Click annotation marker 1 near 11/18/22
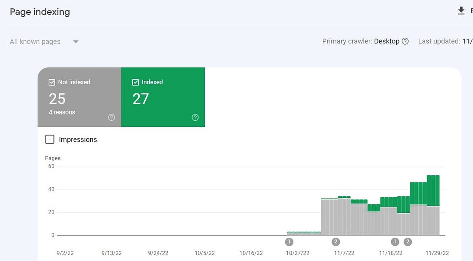This screenshot has width=473, height=261. (395, 242)
